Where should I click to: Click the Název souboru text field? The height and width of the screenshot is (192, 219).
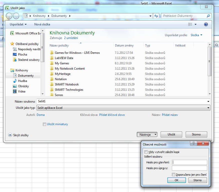[122, 101]
